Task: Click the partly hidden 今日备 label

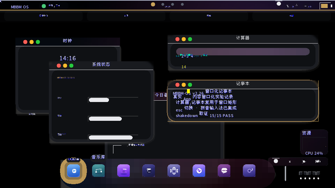Action: [161, 95]
